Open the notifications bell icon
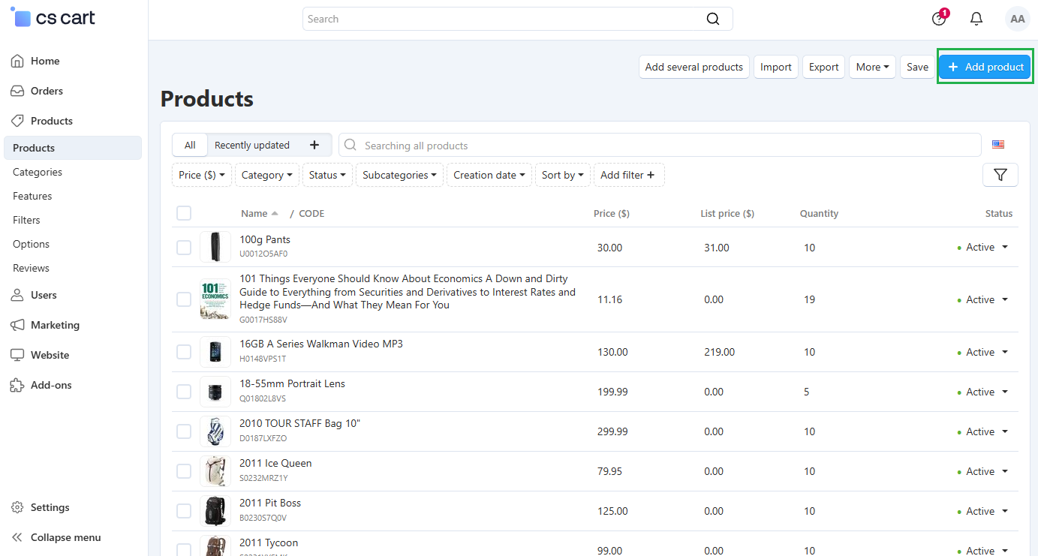Screen dimensions: 1038x556 [976, 19]
